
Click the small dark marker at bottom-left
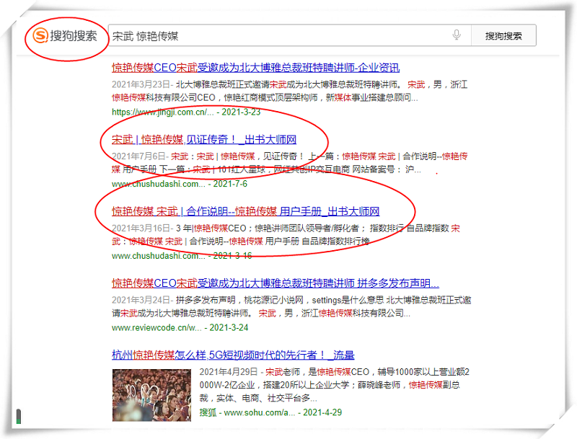coord(19,416)
